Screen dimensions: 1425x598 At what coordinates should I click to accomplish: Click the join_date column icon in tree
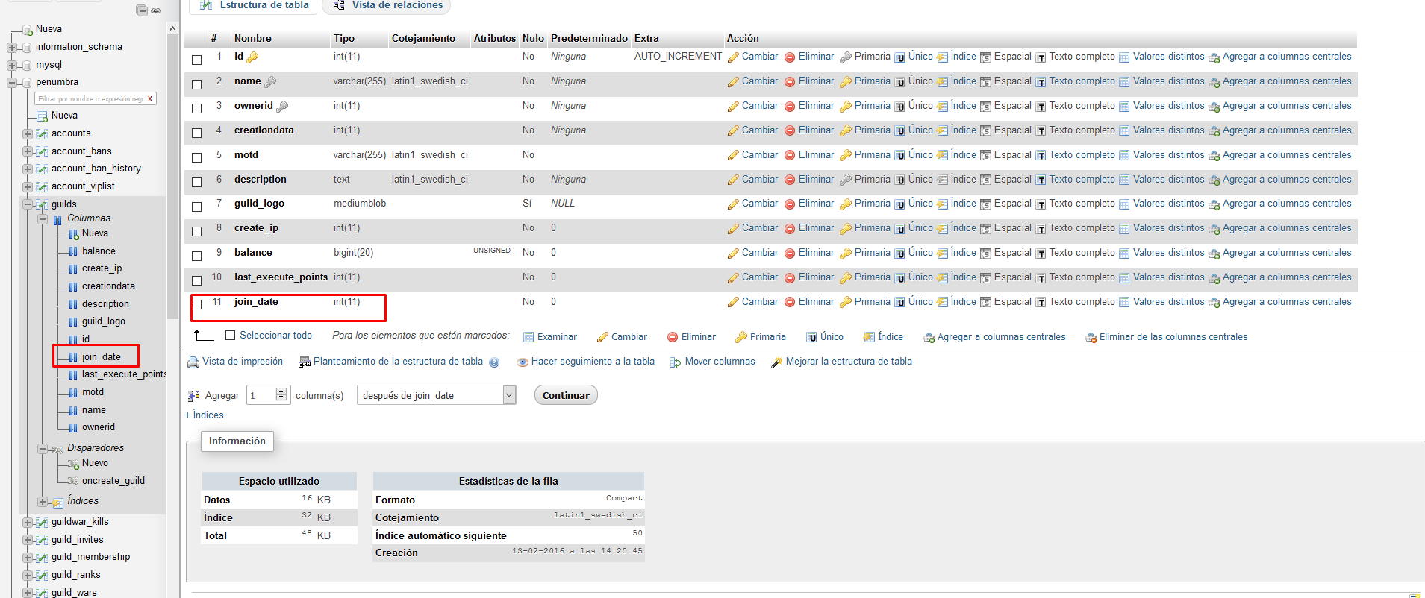point(72,357)
